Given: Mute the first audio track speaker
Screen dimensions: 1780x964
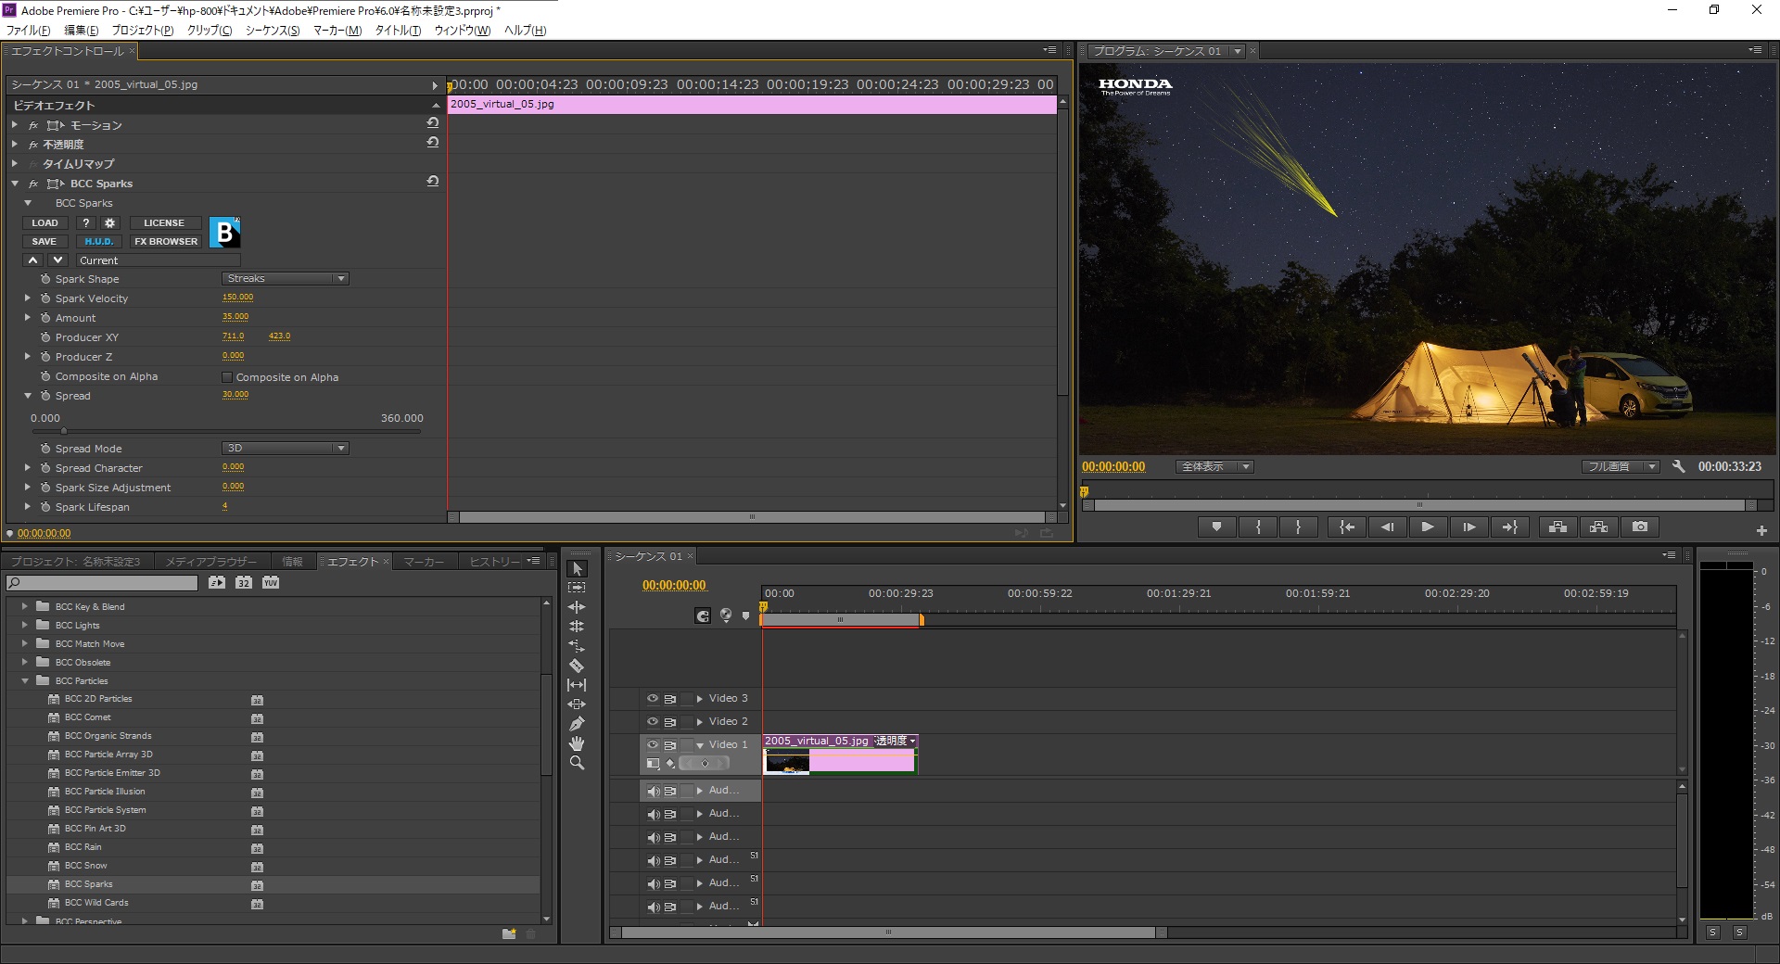Looking at the screenshot, I should (654, 791).
